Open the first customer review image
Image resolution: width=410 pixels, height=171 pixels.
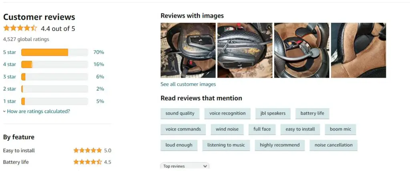tap(188, 50)
